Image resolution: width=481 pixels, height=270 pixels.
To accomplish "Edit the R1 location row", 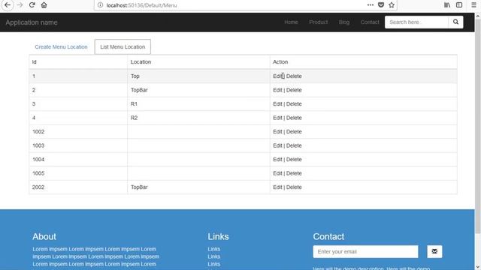I will pos(277,103).
